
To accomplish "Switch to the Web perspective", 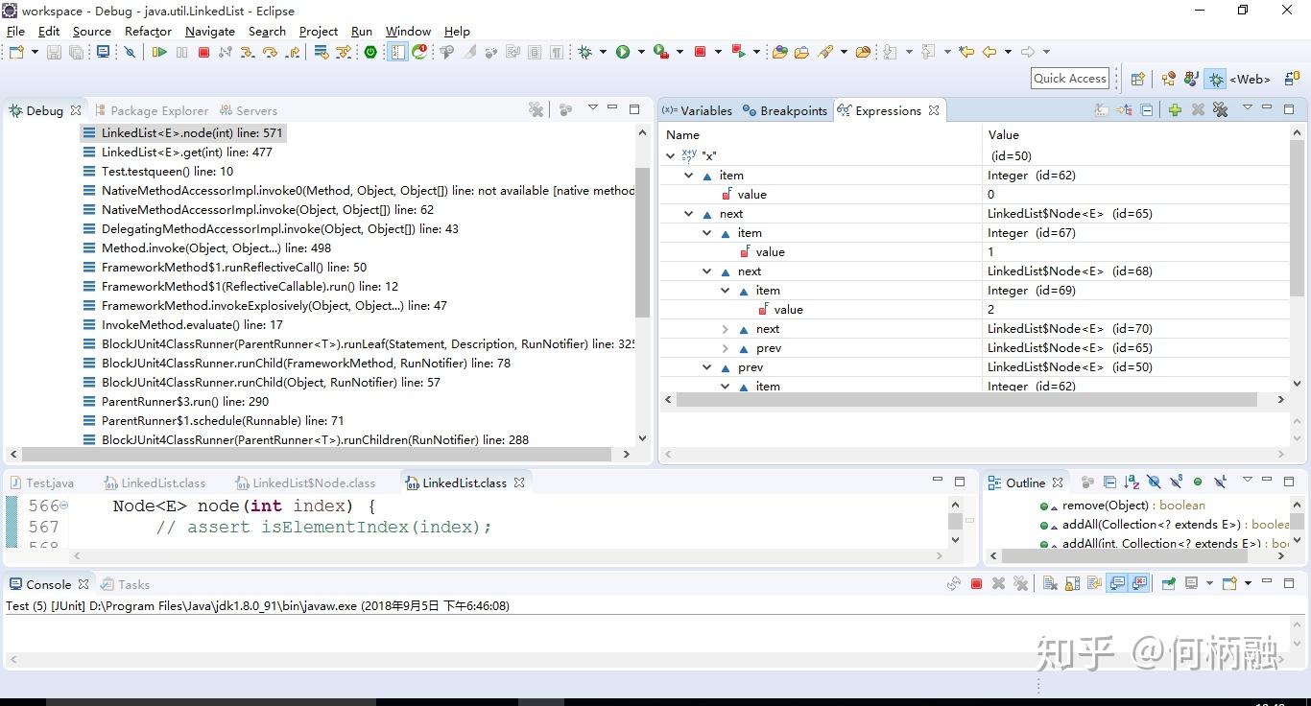I will tap(1250, 79).
